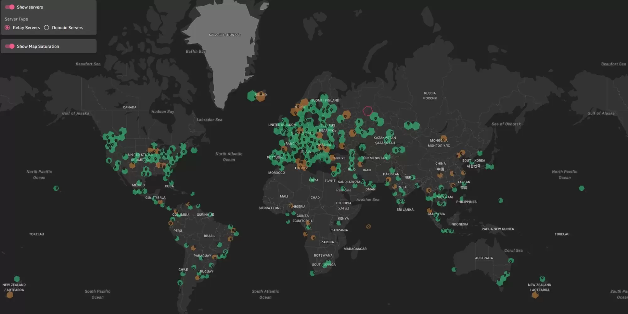Select the green hexagon southwest of Australia
Viewport: 628px width, 314px height.
[454, 269]
